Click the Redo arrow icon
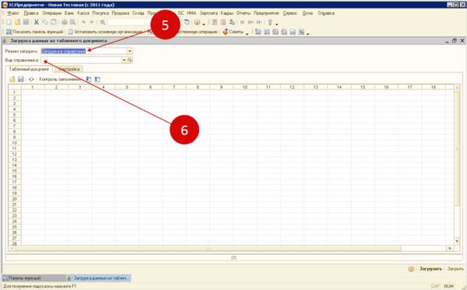This screenshot has height=290, width=467. coord(92,23)
